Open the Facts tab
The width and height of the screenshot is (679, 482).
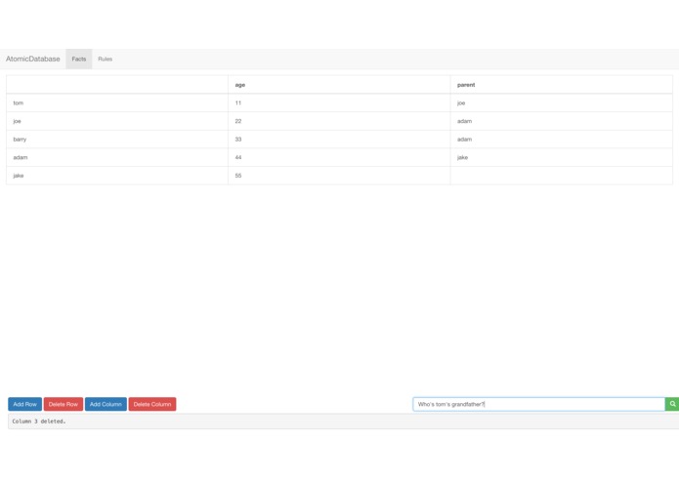[x=79, y=59]
